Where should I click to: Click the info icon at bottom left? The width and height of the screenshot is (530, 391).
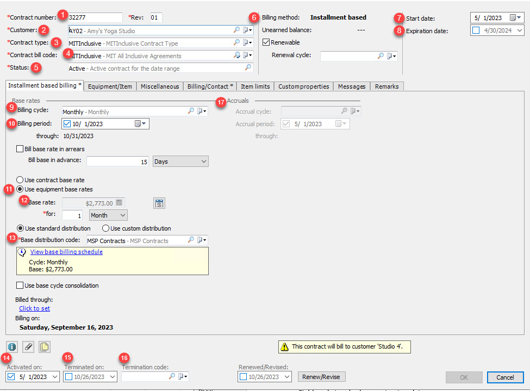click(x=11, y=346)
